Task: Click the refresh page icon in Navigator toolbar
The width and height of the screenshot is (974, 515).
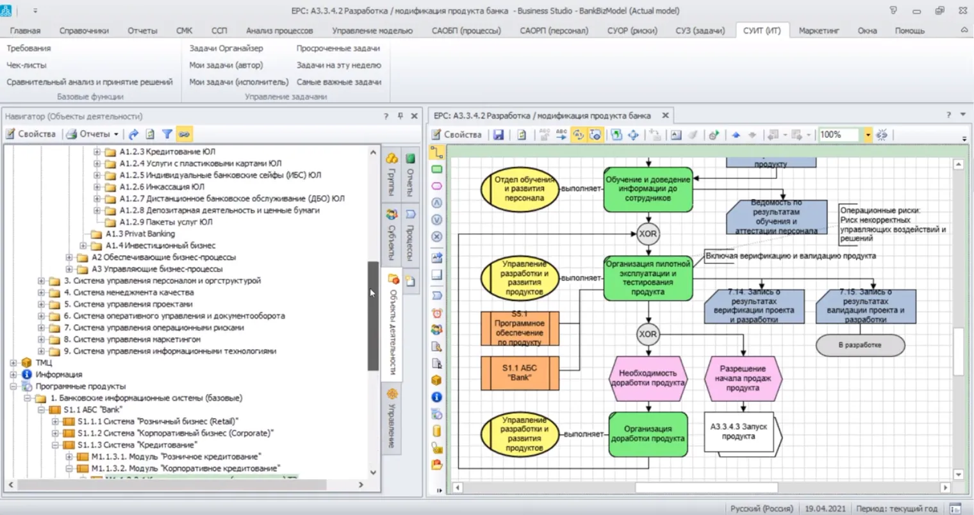Action: click(150, 134)
